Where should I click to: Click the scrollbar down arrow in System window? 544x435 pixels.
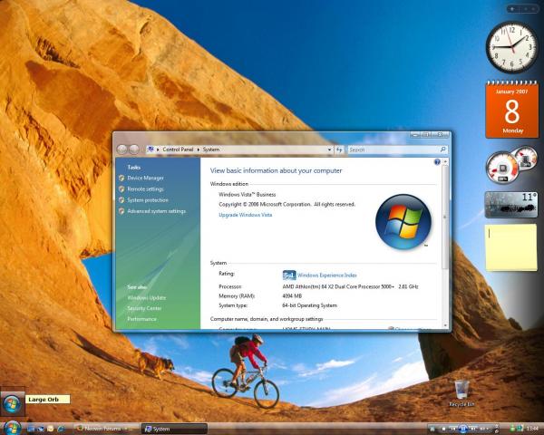(x=445, y=325)
